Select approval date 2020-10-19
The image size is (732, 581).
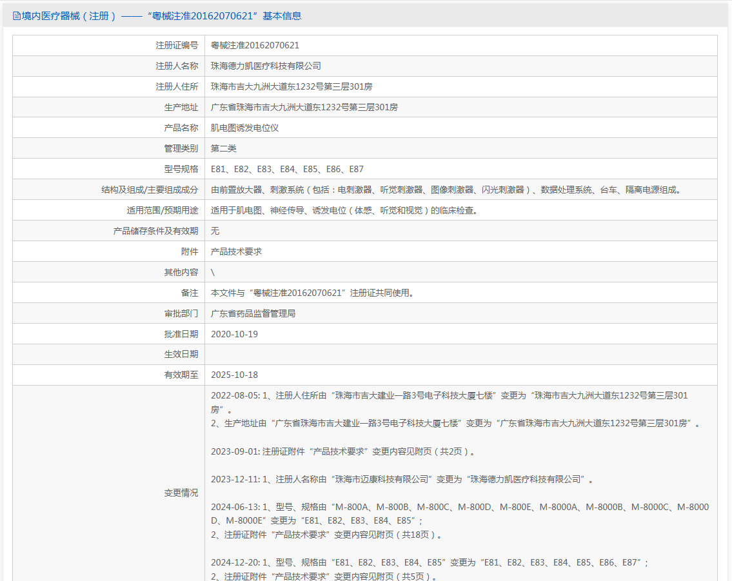click(x=234, y=334)
